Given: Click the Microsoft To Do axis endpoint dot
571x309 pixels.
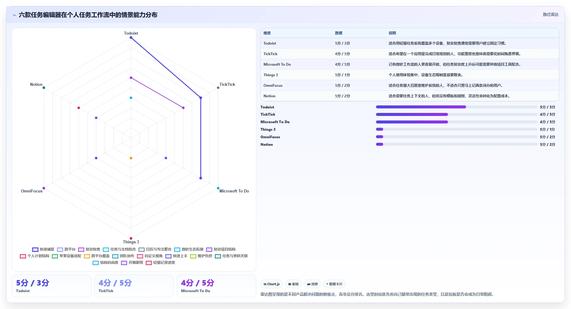Looking at the screenshot, I should [x=218, y=188].
